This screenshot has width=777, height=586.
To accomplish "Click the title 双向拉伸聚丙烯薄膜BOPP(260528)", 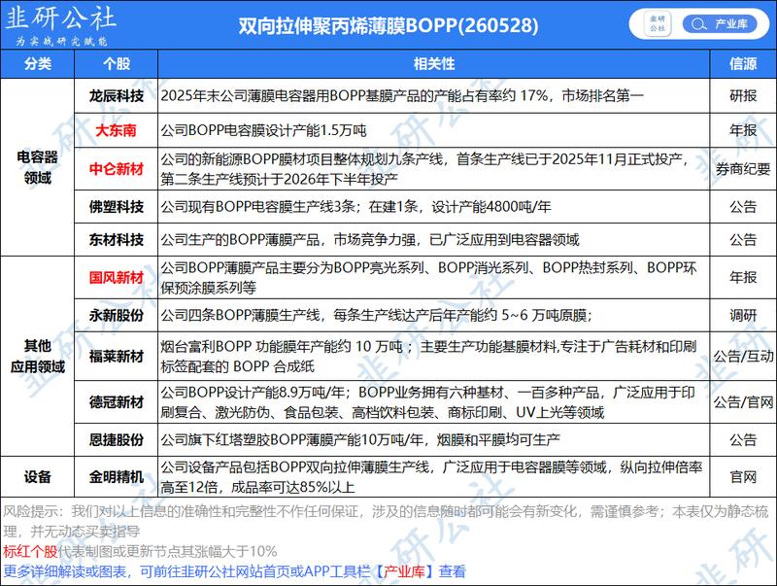I will tap(388, 25).
